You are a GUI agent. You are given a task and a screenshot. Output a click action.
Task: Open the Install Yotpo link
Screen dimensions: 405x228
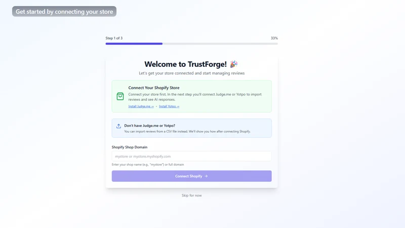169,106
